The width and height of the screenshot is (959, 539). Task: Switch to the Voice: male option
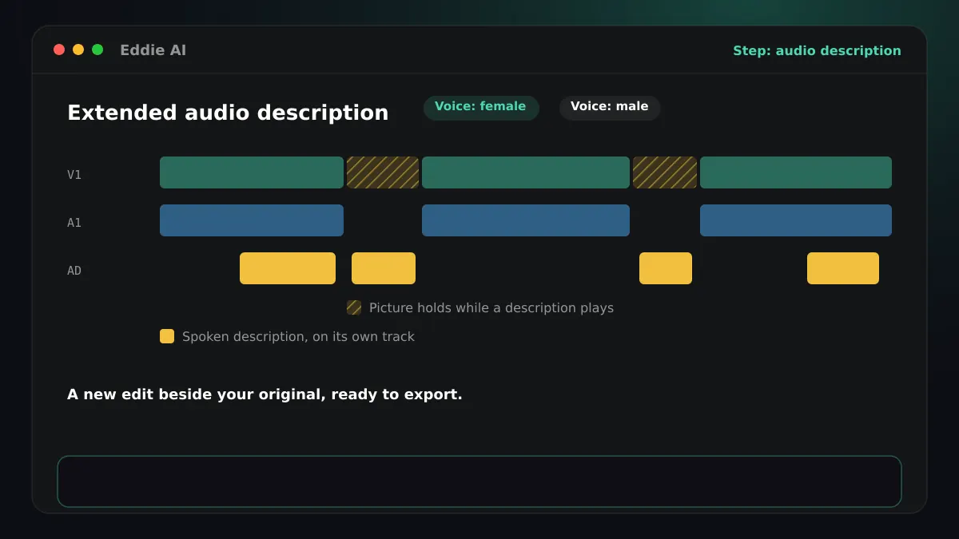(610, 108)
